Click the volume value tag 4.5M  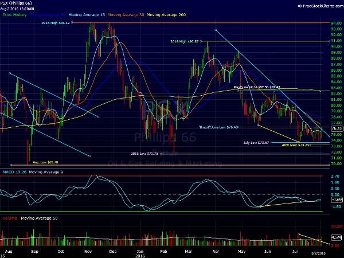pos(337,237)
